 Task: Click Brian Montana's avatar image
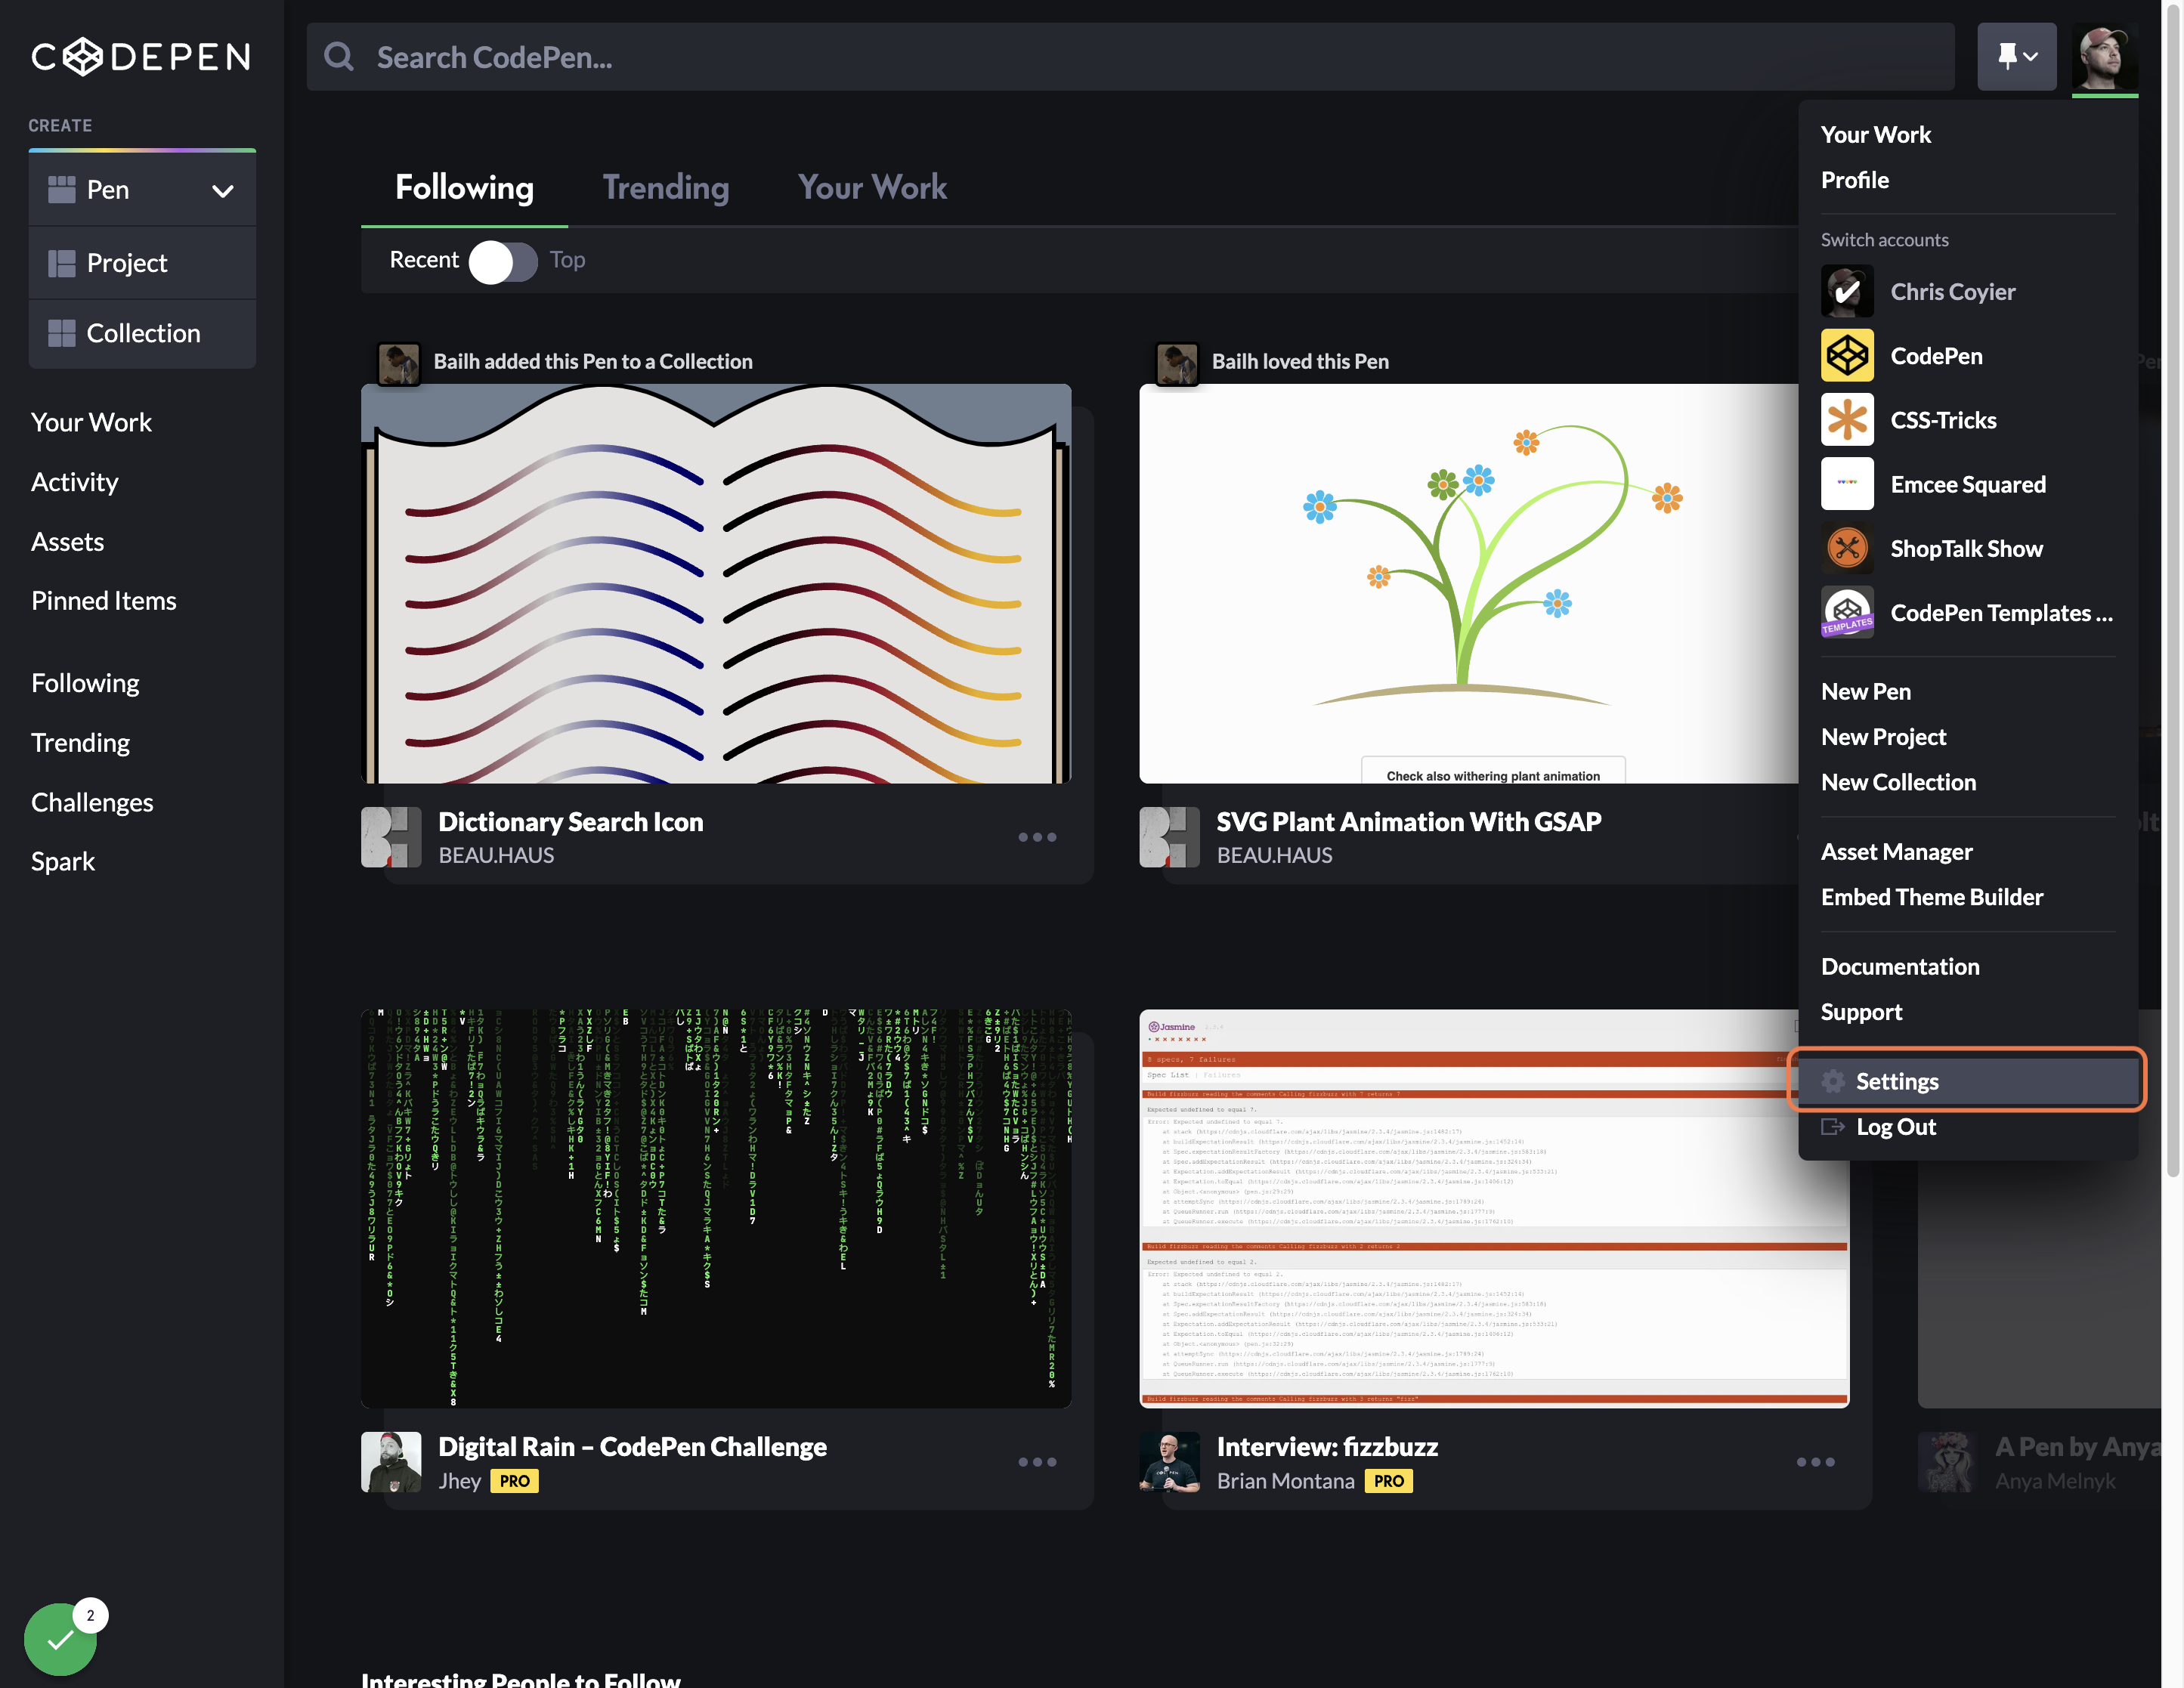1169,1462
